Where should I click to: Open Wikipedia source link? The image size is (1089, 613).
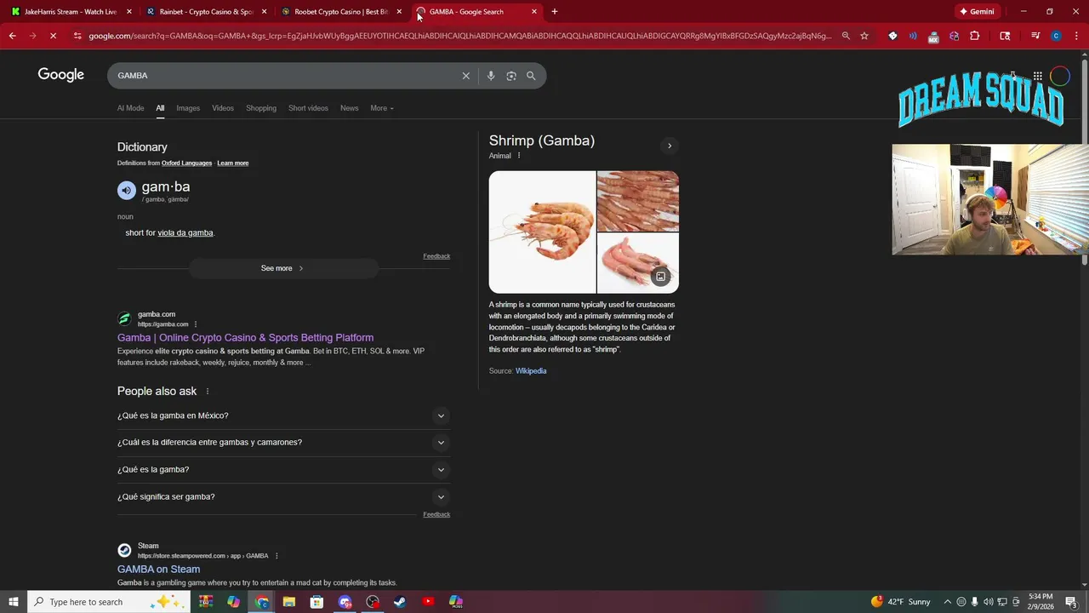pyautogui.click(x=531, y=371)
